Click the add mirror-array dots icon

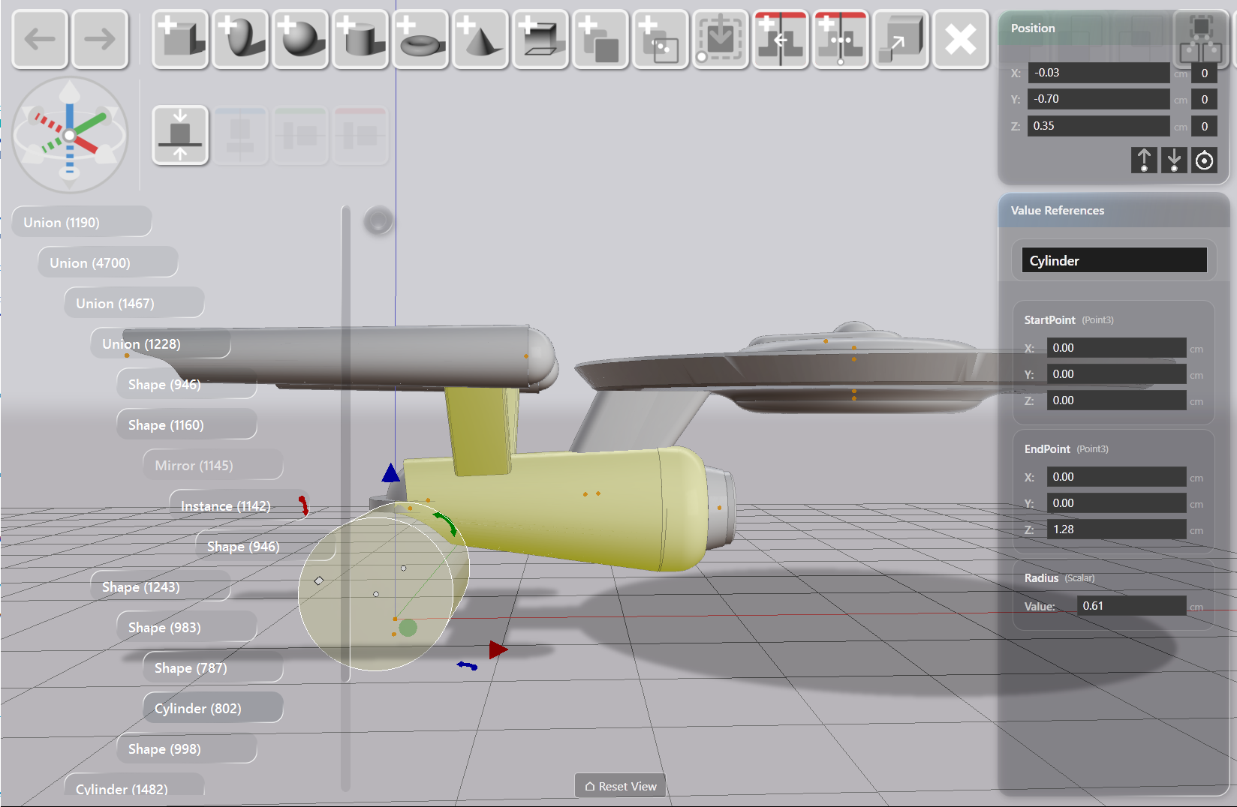click(x=841, y=39)
